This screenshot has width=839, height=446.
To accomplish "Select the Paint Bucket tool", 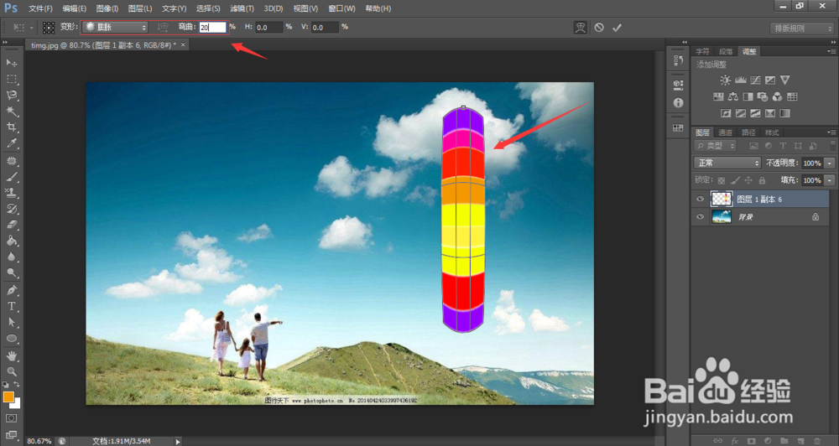I will tap(11, 241).
